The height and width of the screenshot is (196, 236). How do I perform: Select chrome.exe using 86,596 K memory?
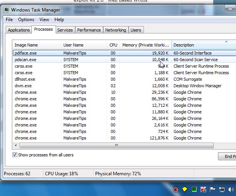click(x=124, y=99)
